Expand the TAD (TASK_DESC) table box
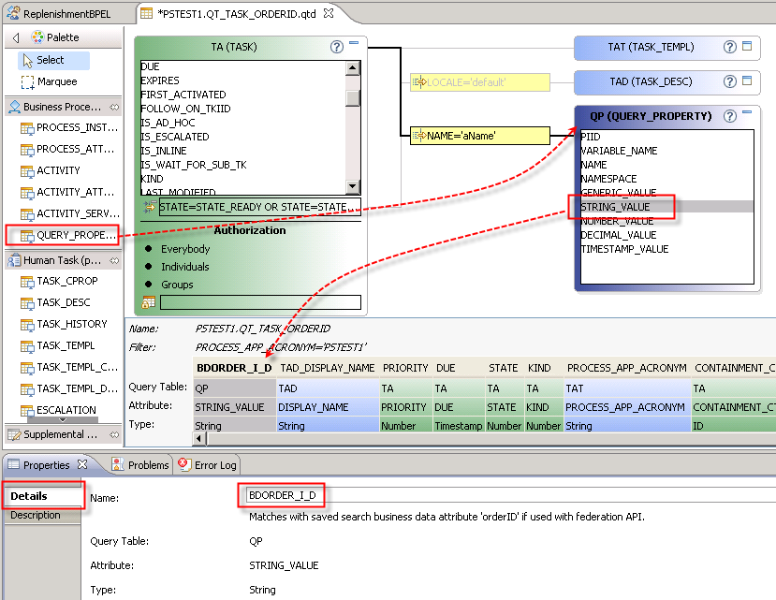Image resolution: width=776 pixels, height=600 pixels. coord(747,80)
